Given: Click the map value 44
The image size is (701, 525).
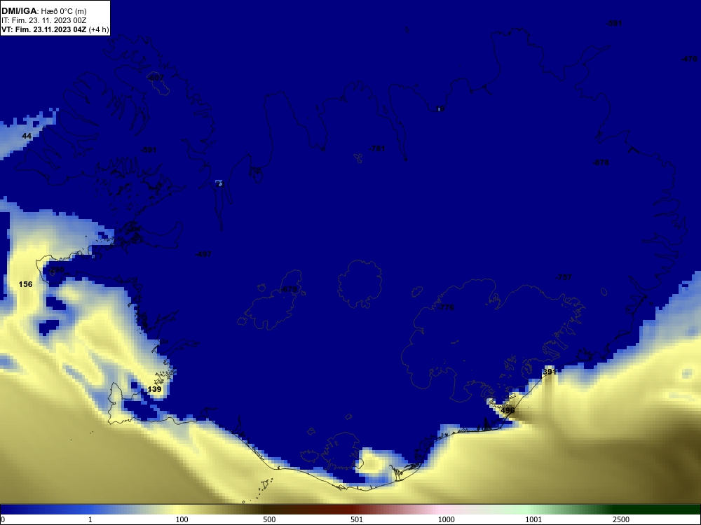Looking at the screenshot, I should point(27,136).
